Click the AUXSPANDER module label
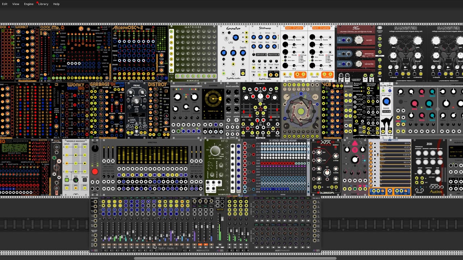This screenshot has height=260, width=463. click(x=282, y=250)
